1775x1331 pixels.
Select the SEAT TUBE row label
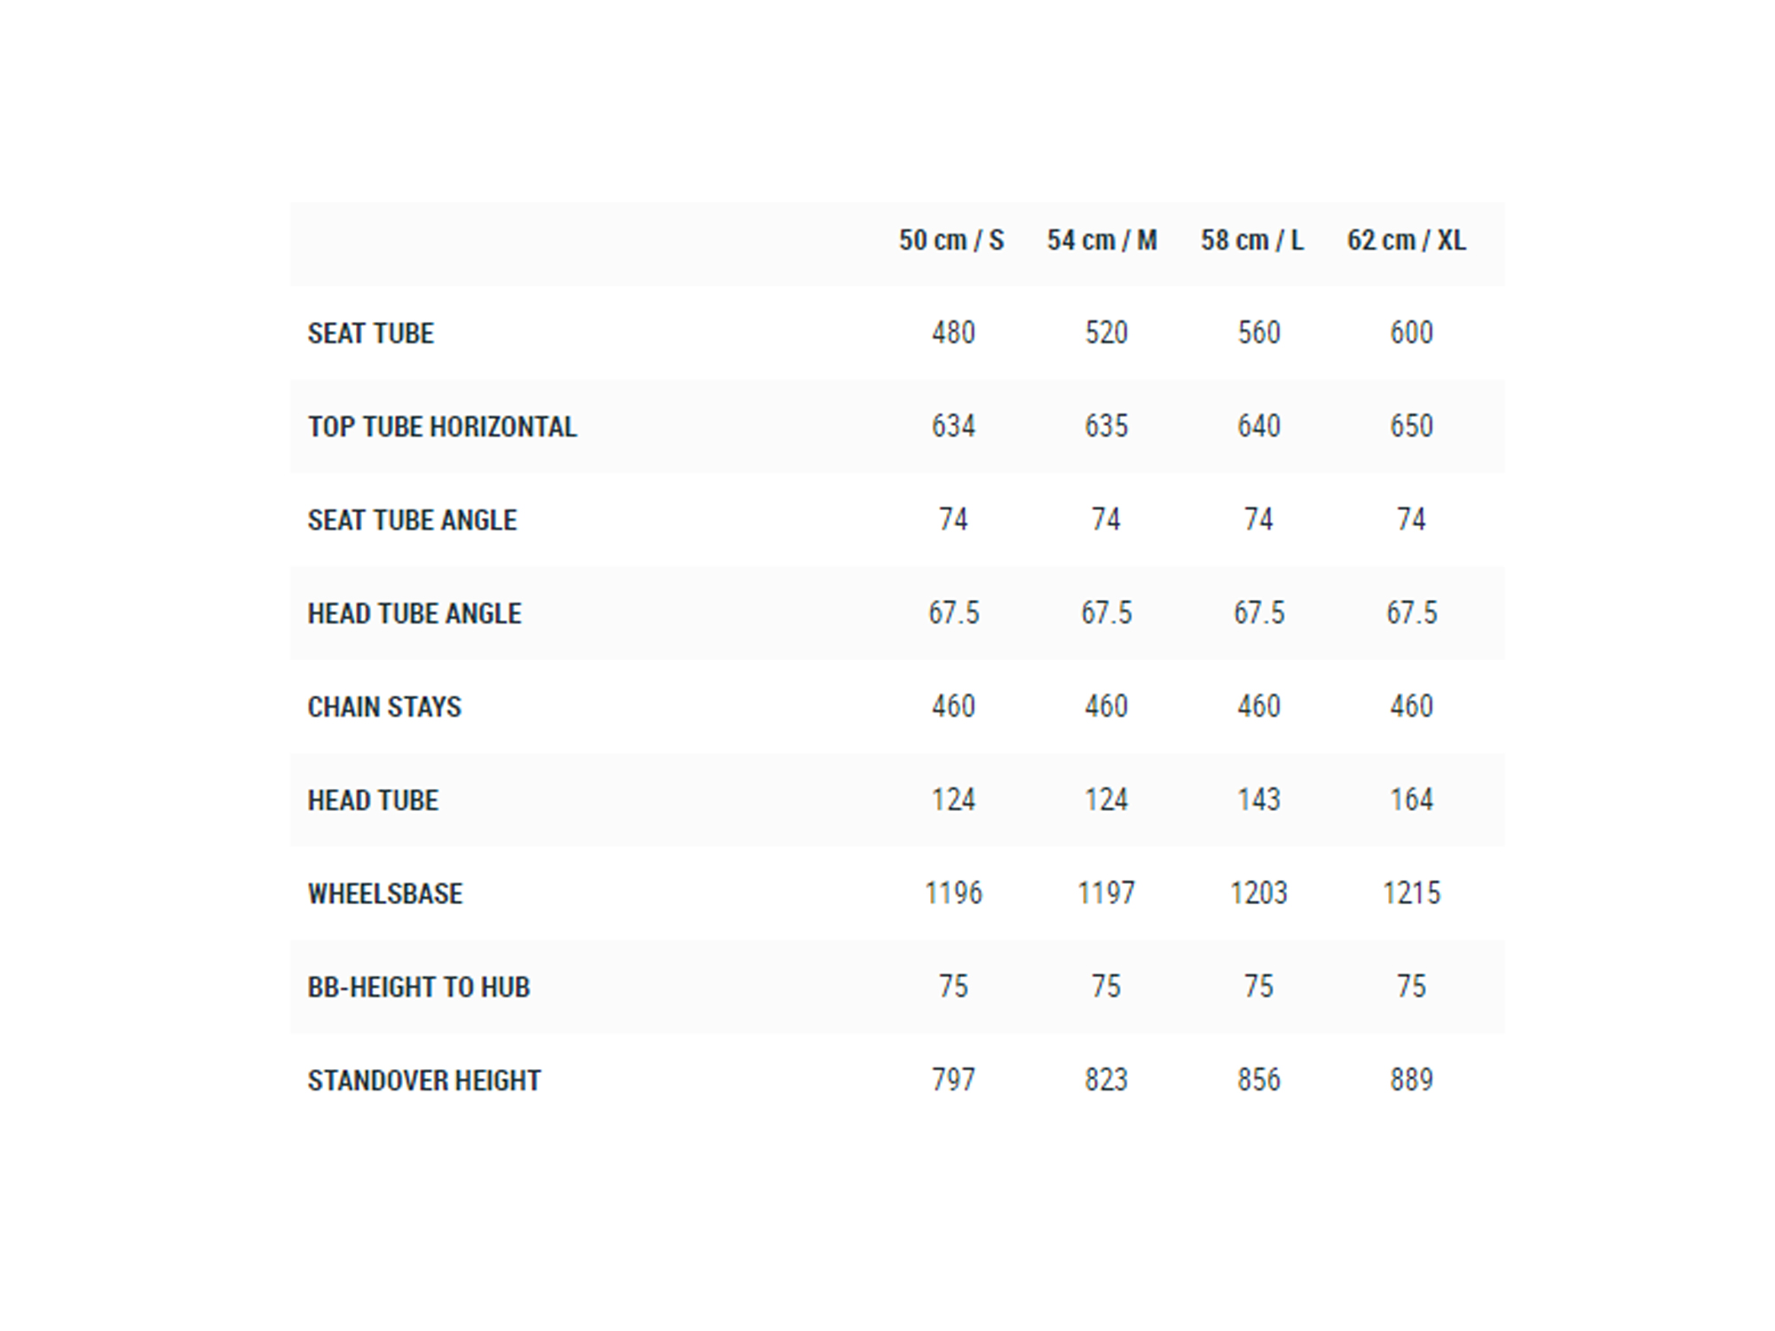click(x=371, y=334)
